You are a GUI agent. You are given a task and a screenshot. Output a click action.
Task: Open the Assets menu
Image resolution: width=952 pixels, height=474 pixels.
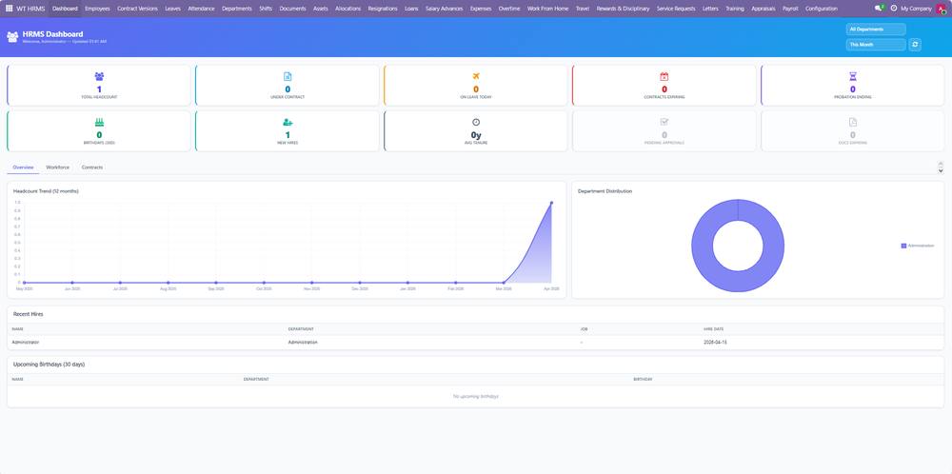coord(321,9)
